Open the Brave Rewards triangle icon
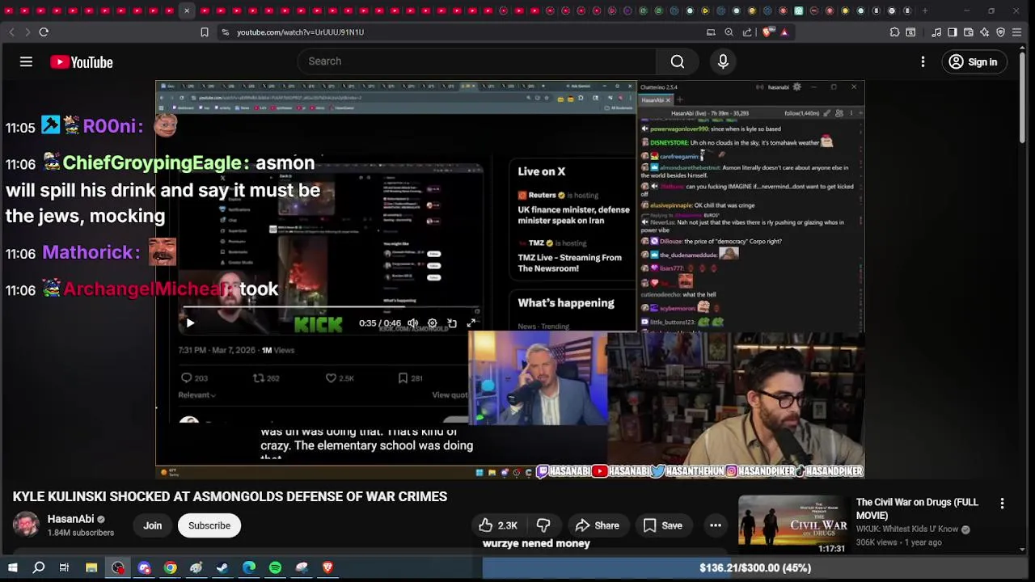1035x582 pixels. pyautogui.click(x=784, y=32)
